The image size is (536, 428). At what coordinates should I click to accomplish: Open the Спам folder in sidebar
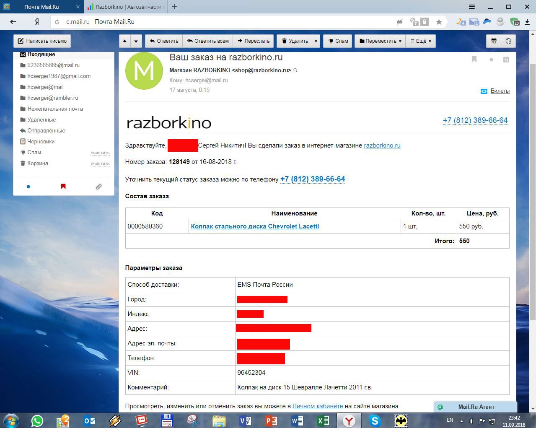pyautogui.click(x=34, y=152)
